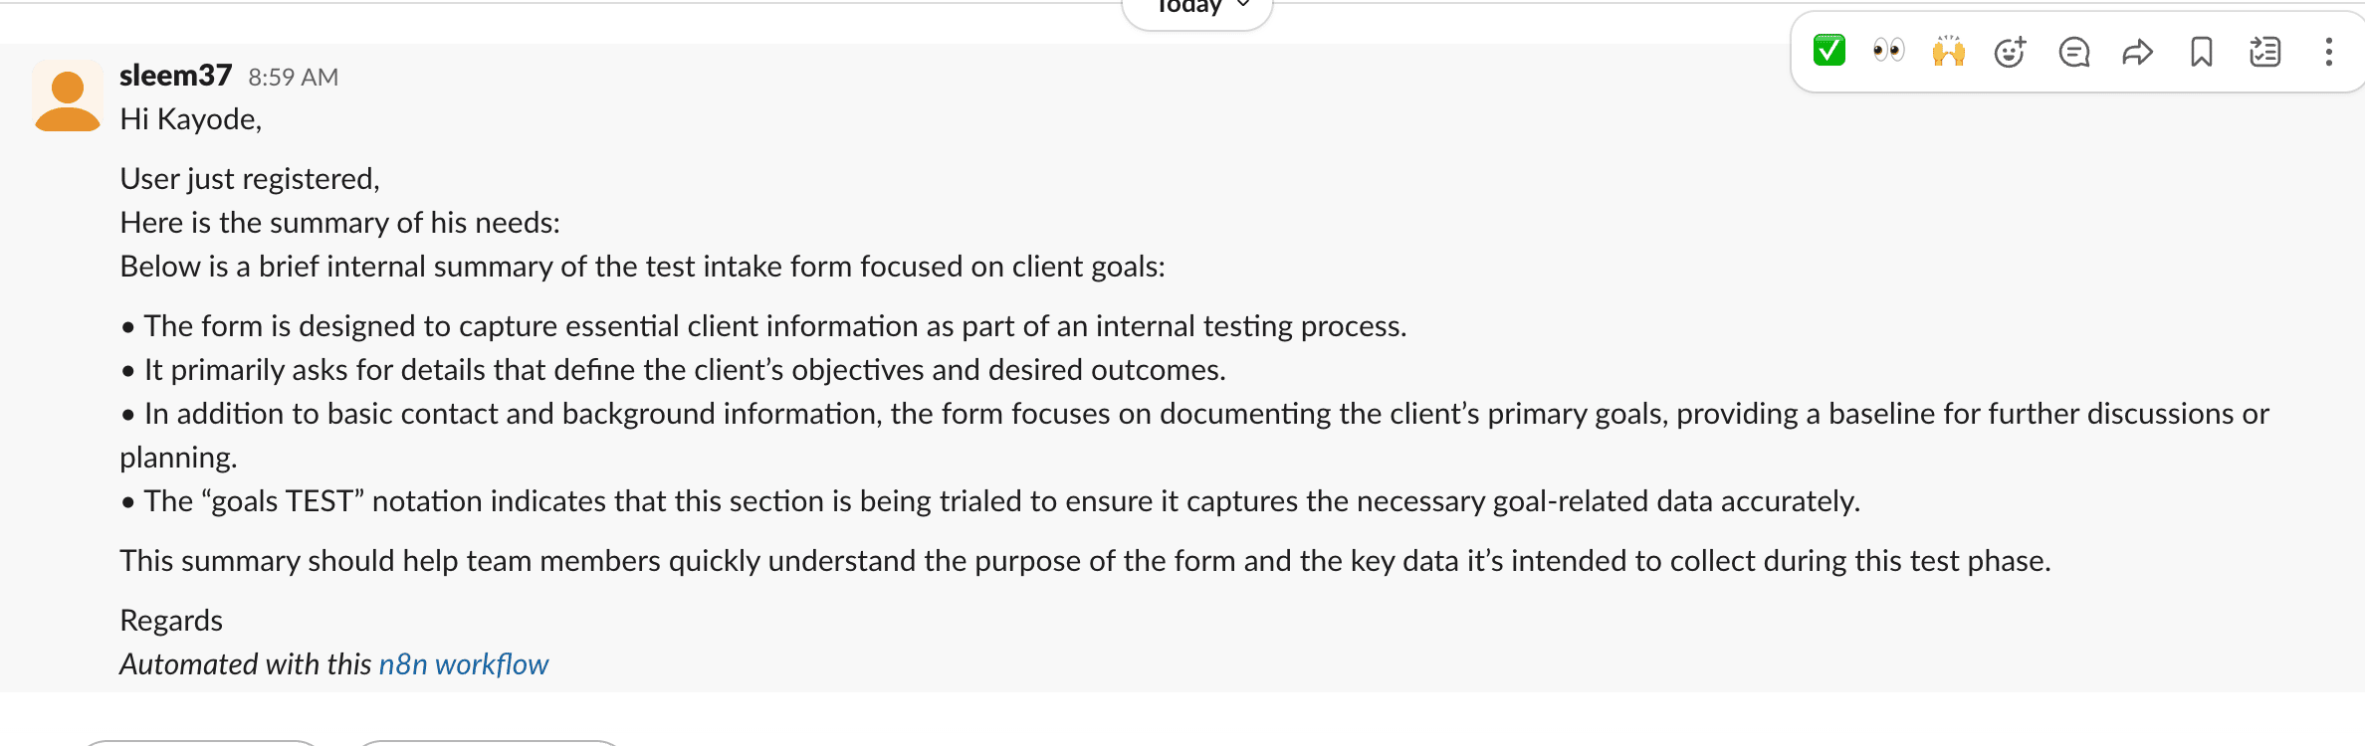Expand the Today date jump dropdown
Viewport: 2365px width, 746px height.
click(1197, 8)
